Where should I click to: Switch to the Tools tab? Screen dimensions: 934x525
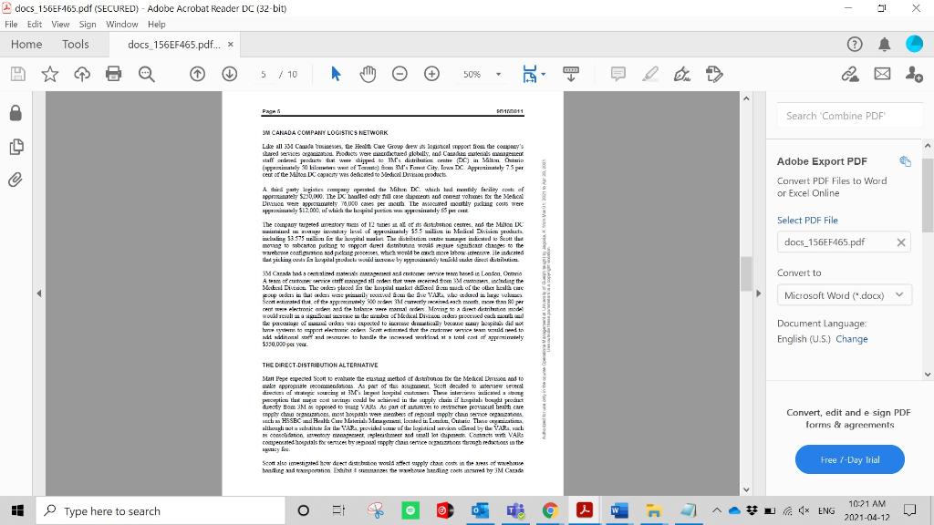coord(76,44)
